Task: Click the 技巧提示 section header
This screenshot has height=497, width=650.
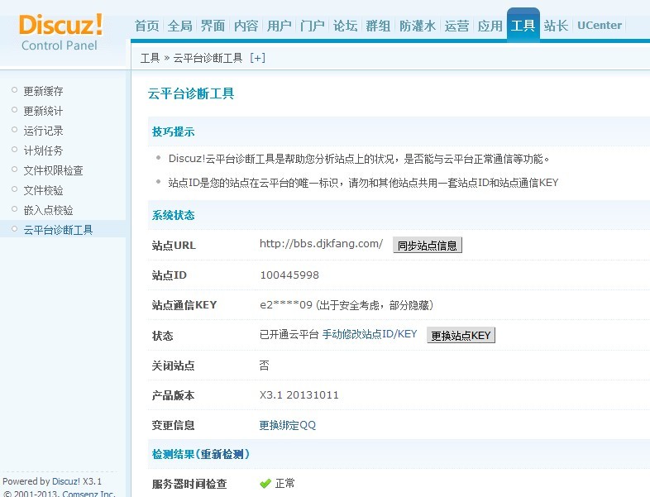Action: click(174, 131)
